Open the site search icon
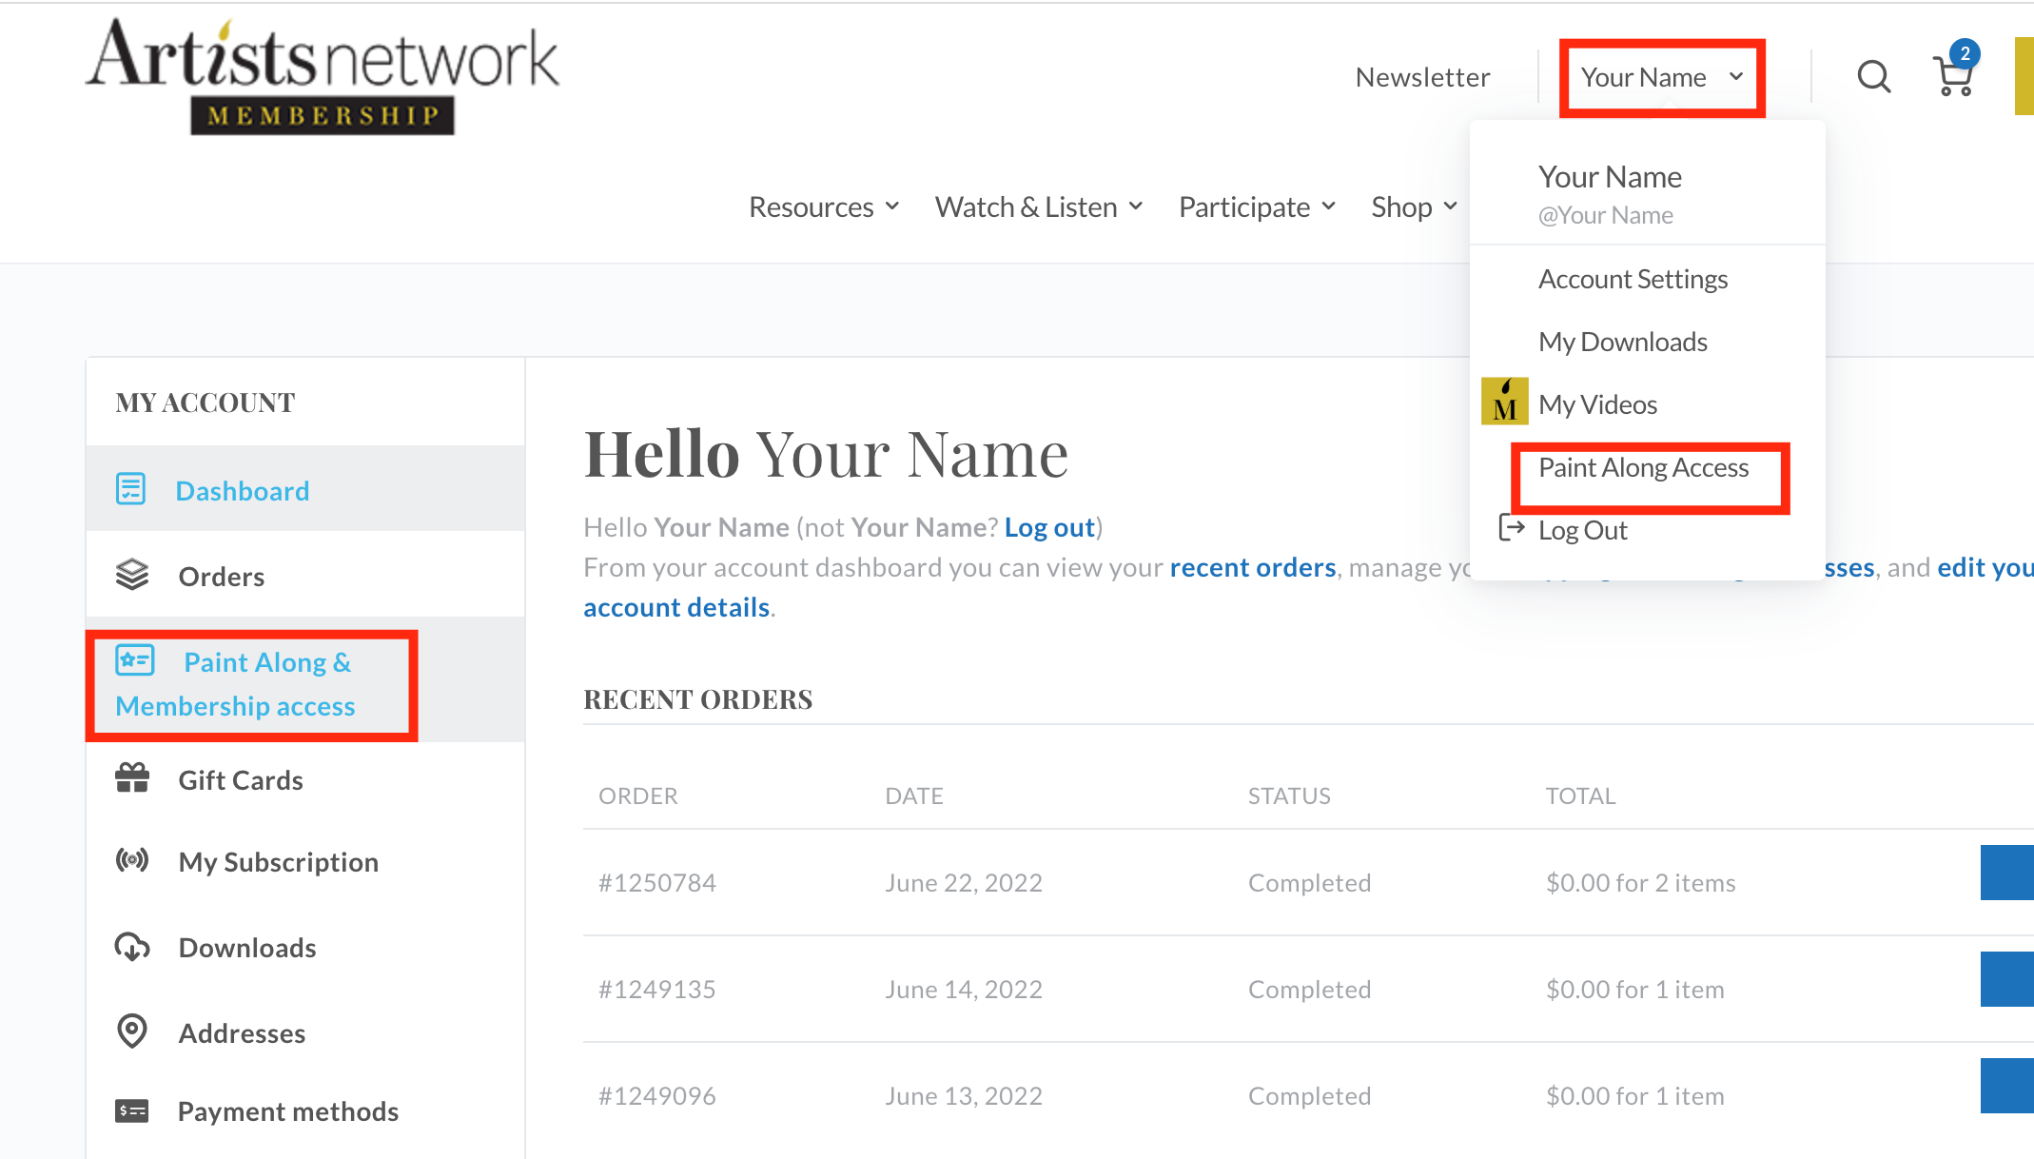The width and height of the screenshot is (2034, 1159). click(1873, 76)
